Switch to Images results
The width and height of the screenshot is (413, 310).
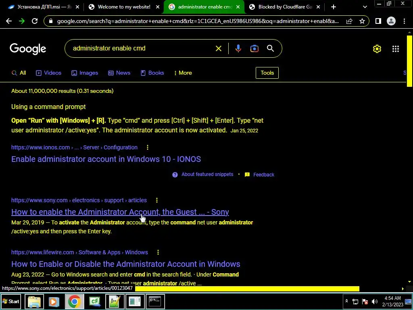tap(85, 73)
